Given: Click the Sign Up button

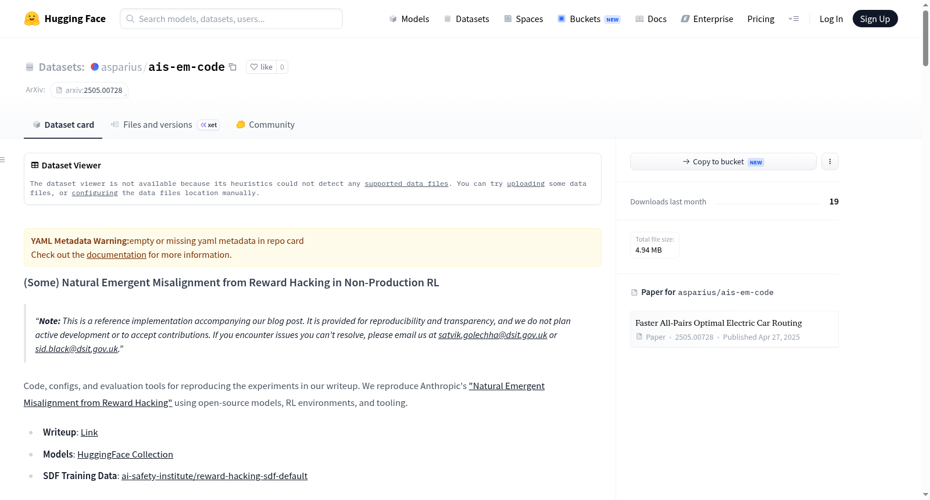Looking at the screenshot, I should pos(875,19).
